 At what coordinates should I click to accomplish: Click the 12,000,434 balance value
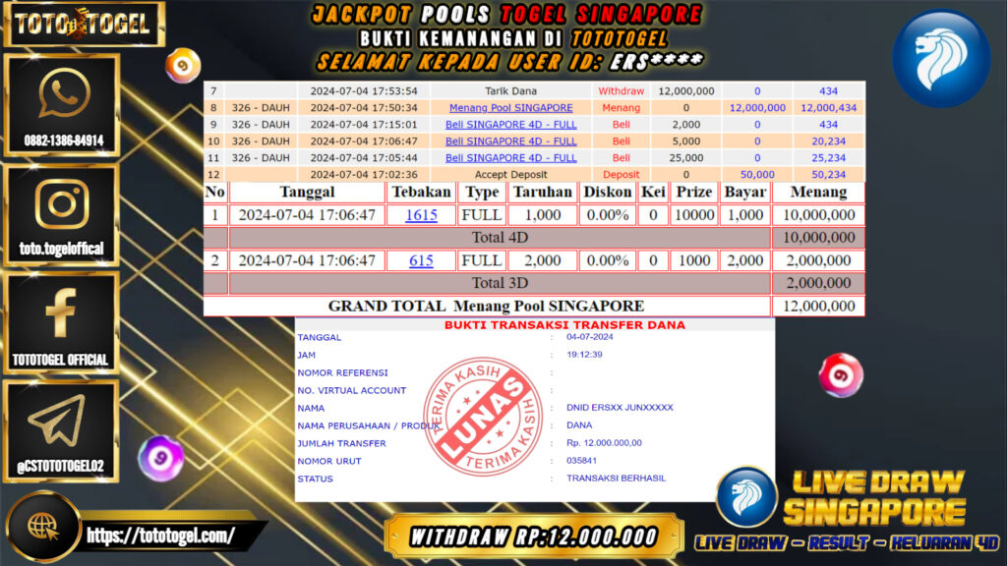coord(828,108)
